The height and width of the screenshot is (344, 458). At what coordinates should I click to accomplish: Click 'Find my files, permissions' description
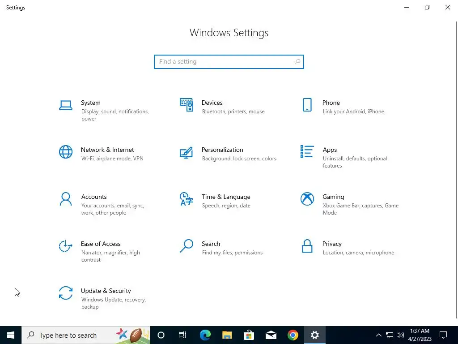coord(232,253)
